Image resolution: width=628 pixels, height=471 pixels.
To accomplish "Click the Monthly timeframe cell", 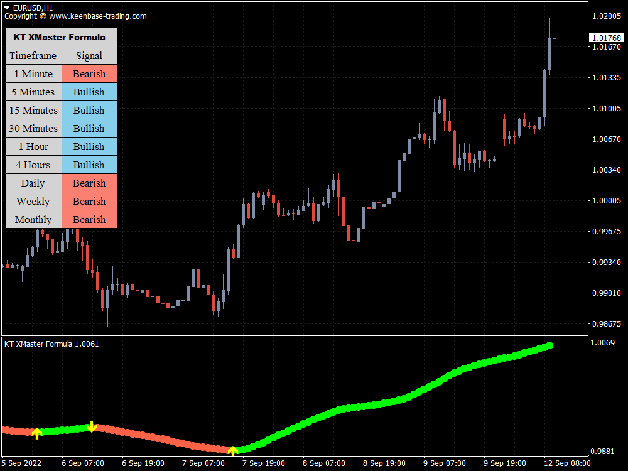I will (x=34, y=219).
